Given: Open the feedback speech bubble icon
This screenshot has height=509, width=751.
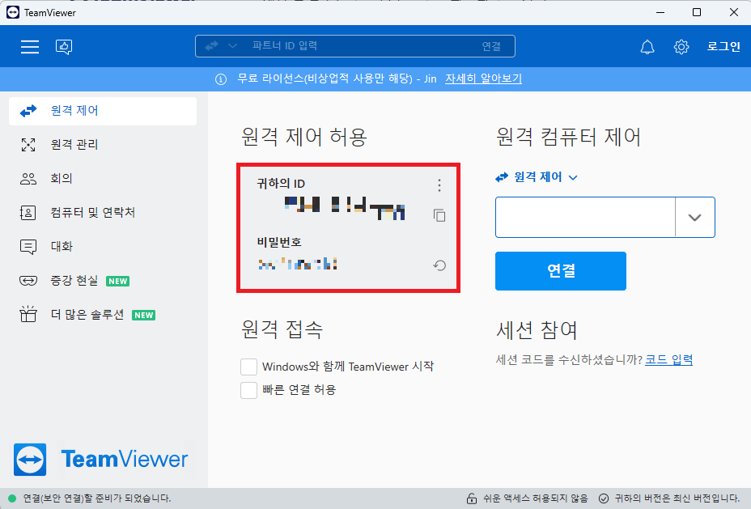Looking at the screenshot, I should 64,47.
